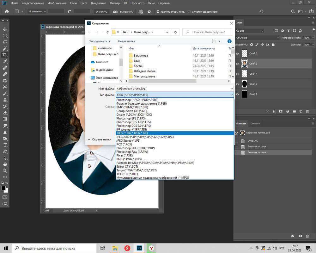Select the Move tool
Screen dimensions: 316x253
[x=5, y=29]
